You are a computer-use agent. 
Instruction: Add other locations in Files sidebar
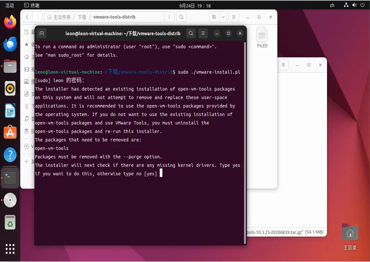[x=29, y=162]
